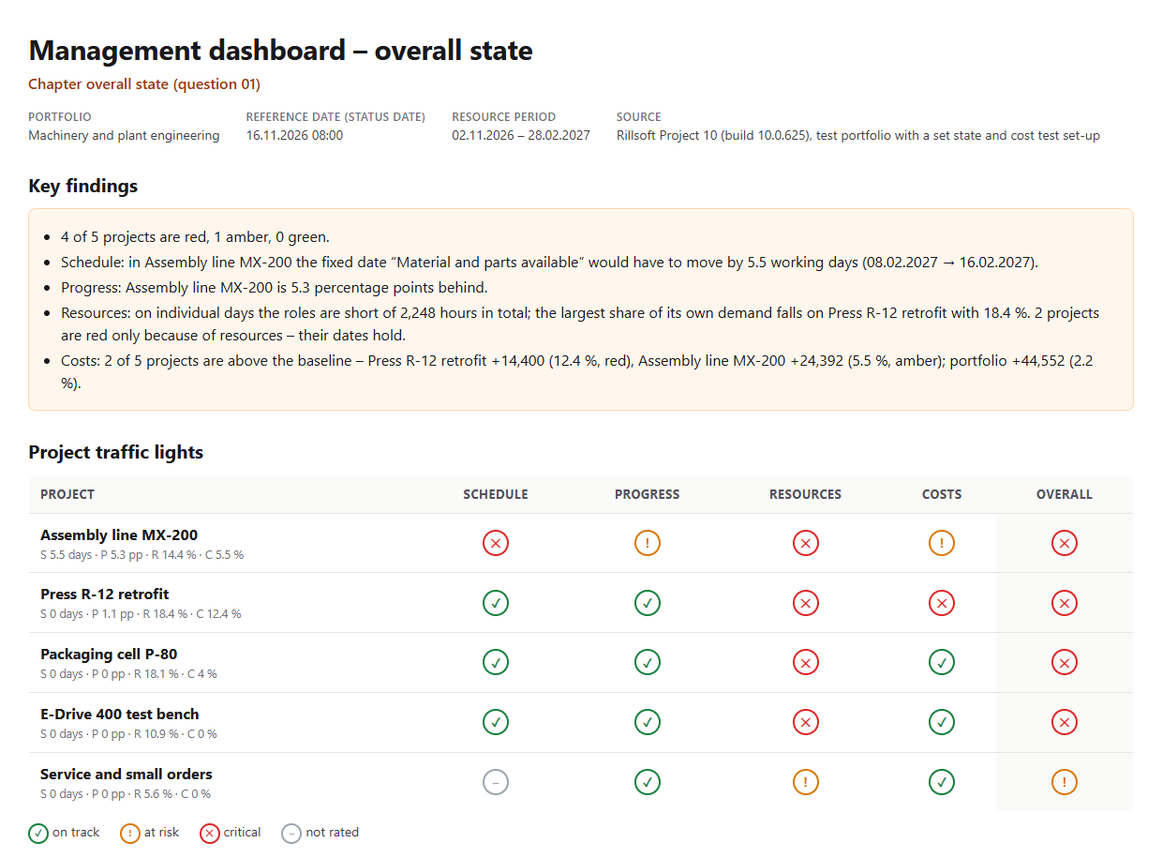
Task: Click the Costs on-track icon for Packaging cell P-80
Action: click(942, 662)
